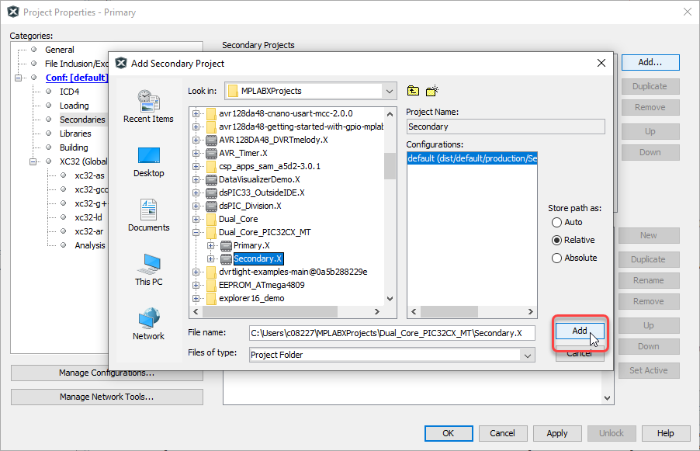
Task: Select the Primary.X project icon
Action: coord(226,245)
